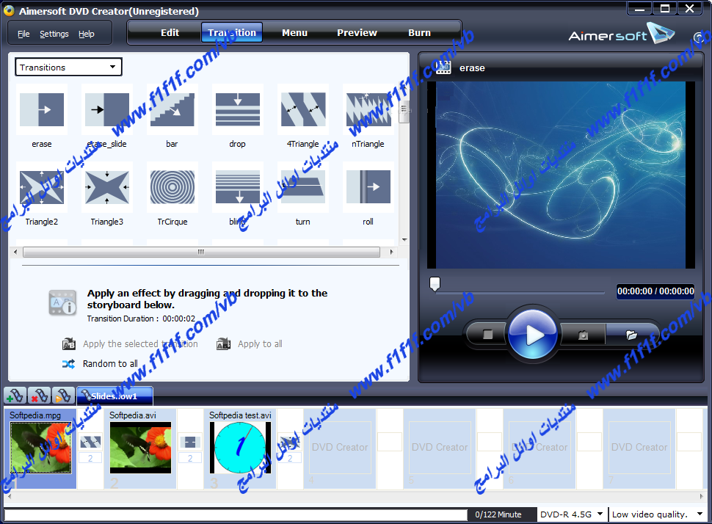Open the Low video quality dropdown
The image size is (712, 524).
click(x=658, y=514)
